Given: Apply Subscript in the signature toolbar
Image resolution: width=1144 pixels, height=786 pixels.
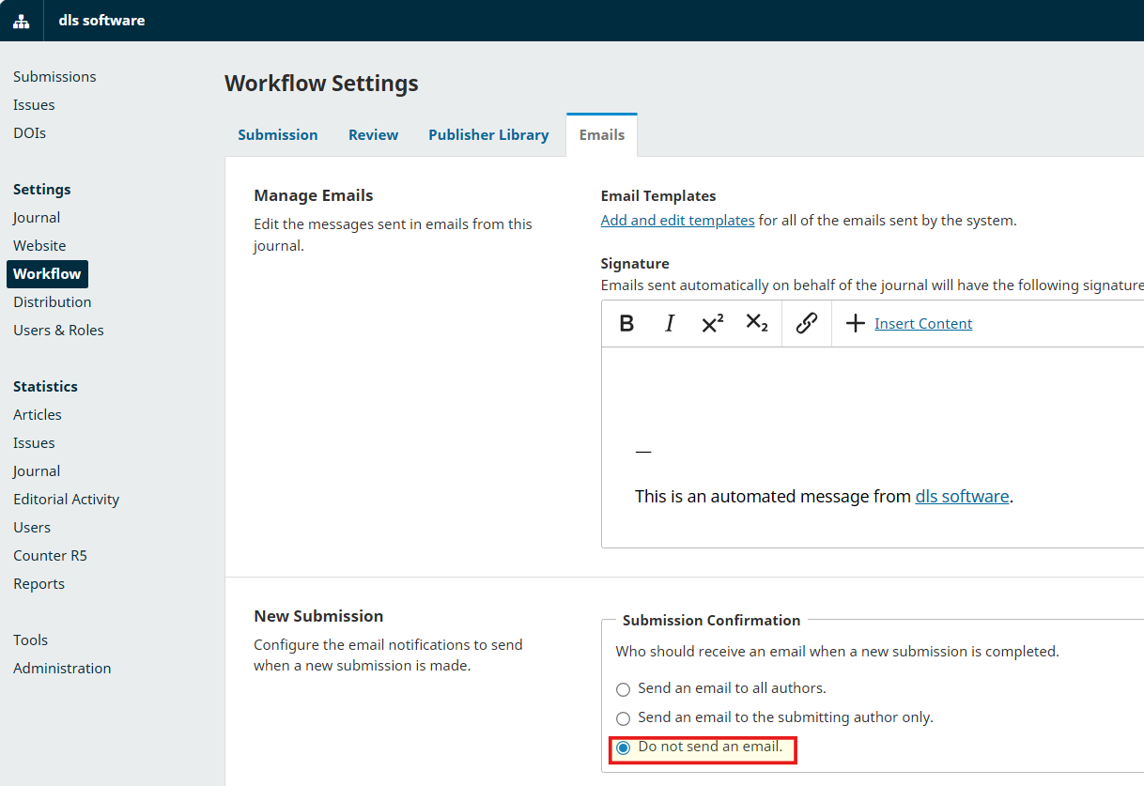Looking at the screenshot, I should [x=757, y=324].
